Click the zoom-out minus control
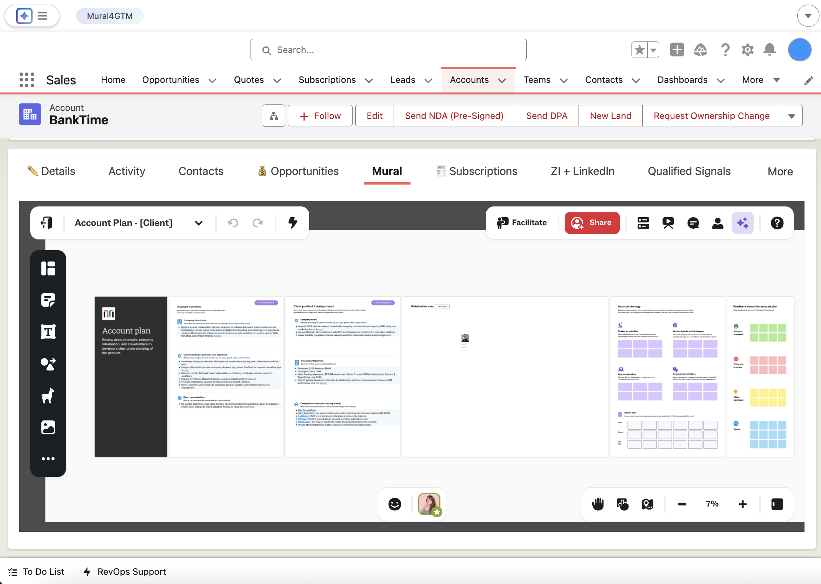This screenshot has width=821, height=584. pyautogui.click(x=682, y=504)
